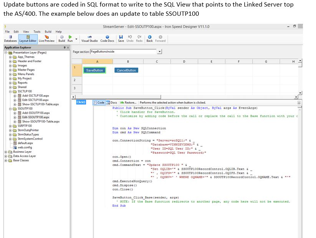316x238 pixels.
Task: Toggle auto-hide pin on Application Explorer
Action: tap(64, 46)
